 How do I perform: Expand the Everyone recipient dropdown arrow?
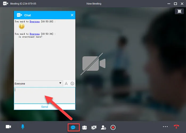(x=60, y=83)
